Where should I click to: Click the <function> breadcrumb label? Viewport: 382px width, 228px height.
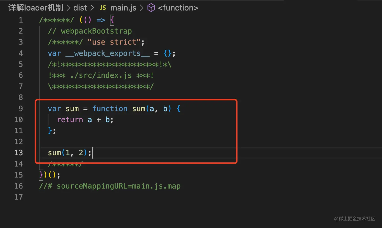click(178, 8)
